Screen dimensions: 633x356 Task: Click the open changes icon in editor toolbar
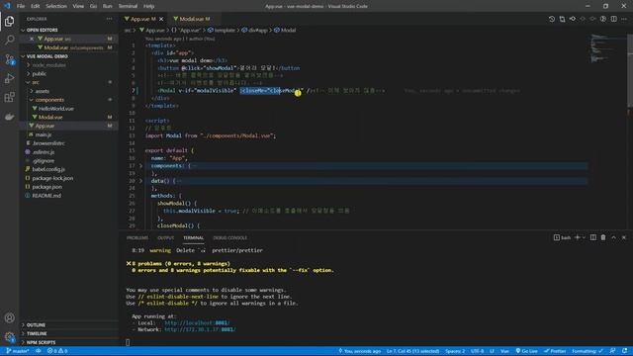pos(562,19)
